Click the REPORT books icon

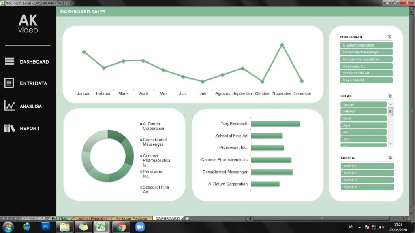pos(10,128)
